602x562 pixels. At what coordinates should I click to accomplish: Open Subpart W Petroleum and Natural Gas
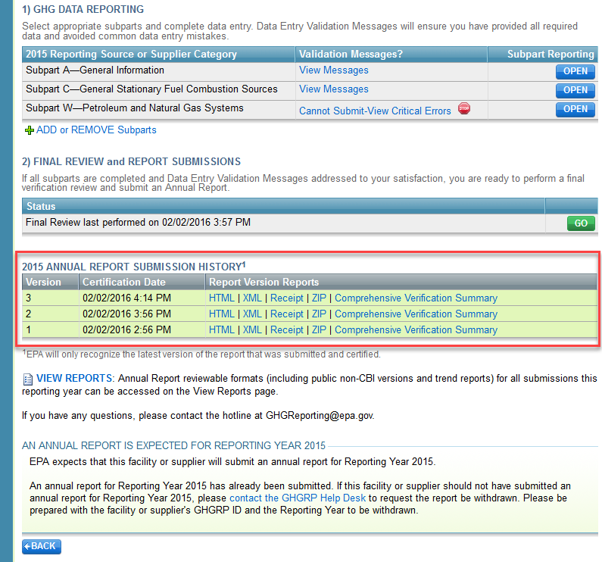tap(575, 109)
